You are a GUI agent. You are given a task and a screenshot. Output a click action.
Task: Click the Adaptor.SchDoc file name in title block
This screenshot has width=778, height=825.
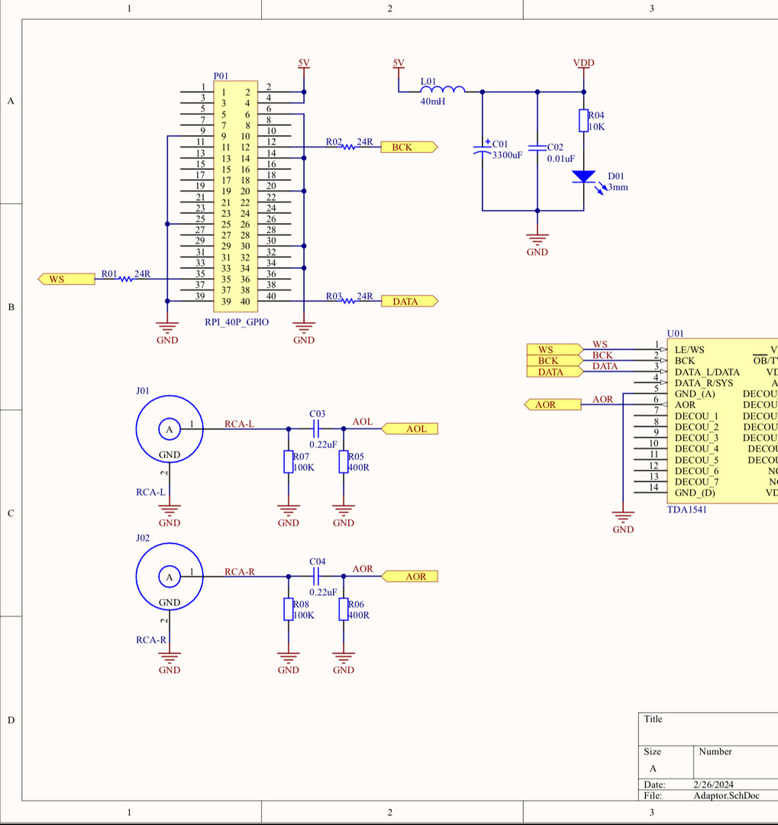pos(726,795)
